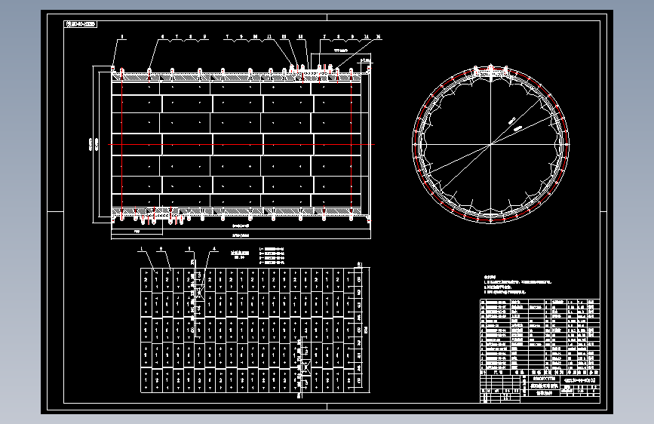Click the technical notes text block above the parts list
The image size is (654, 424).
pos(517,284)
